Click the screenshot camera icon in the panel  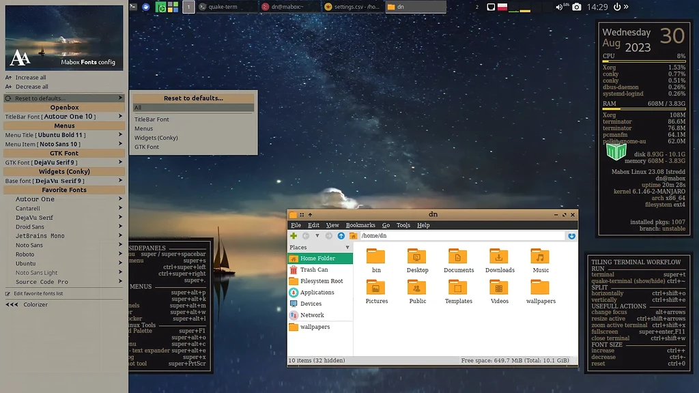click(x=576, y=7)
